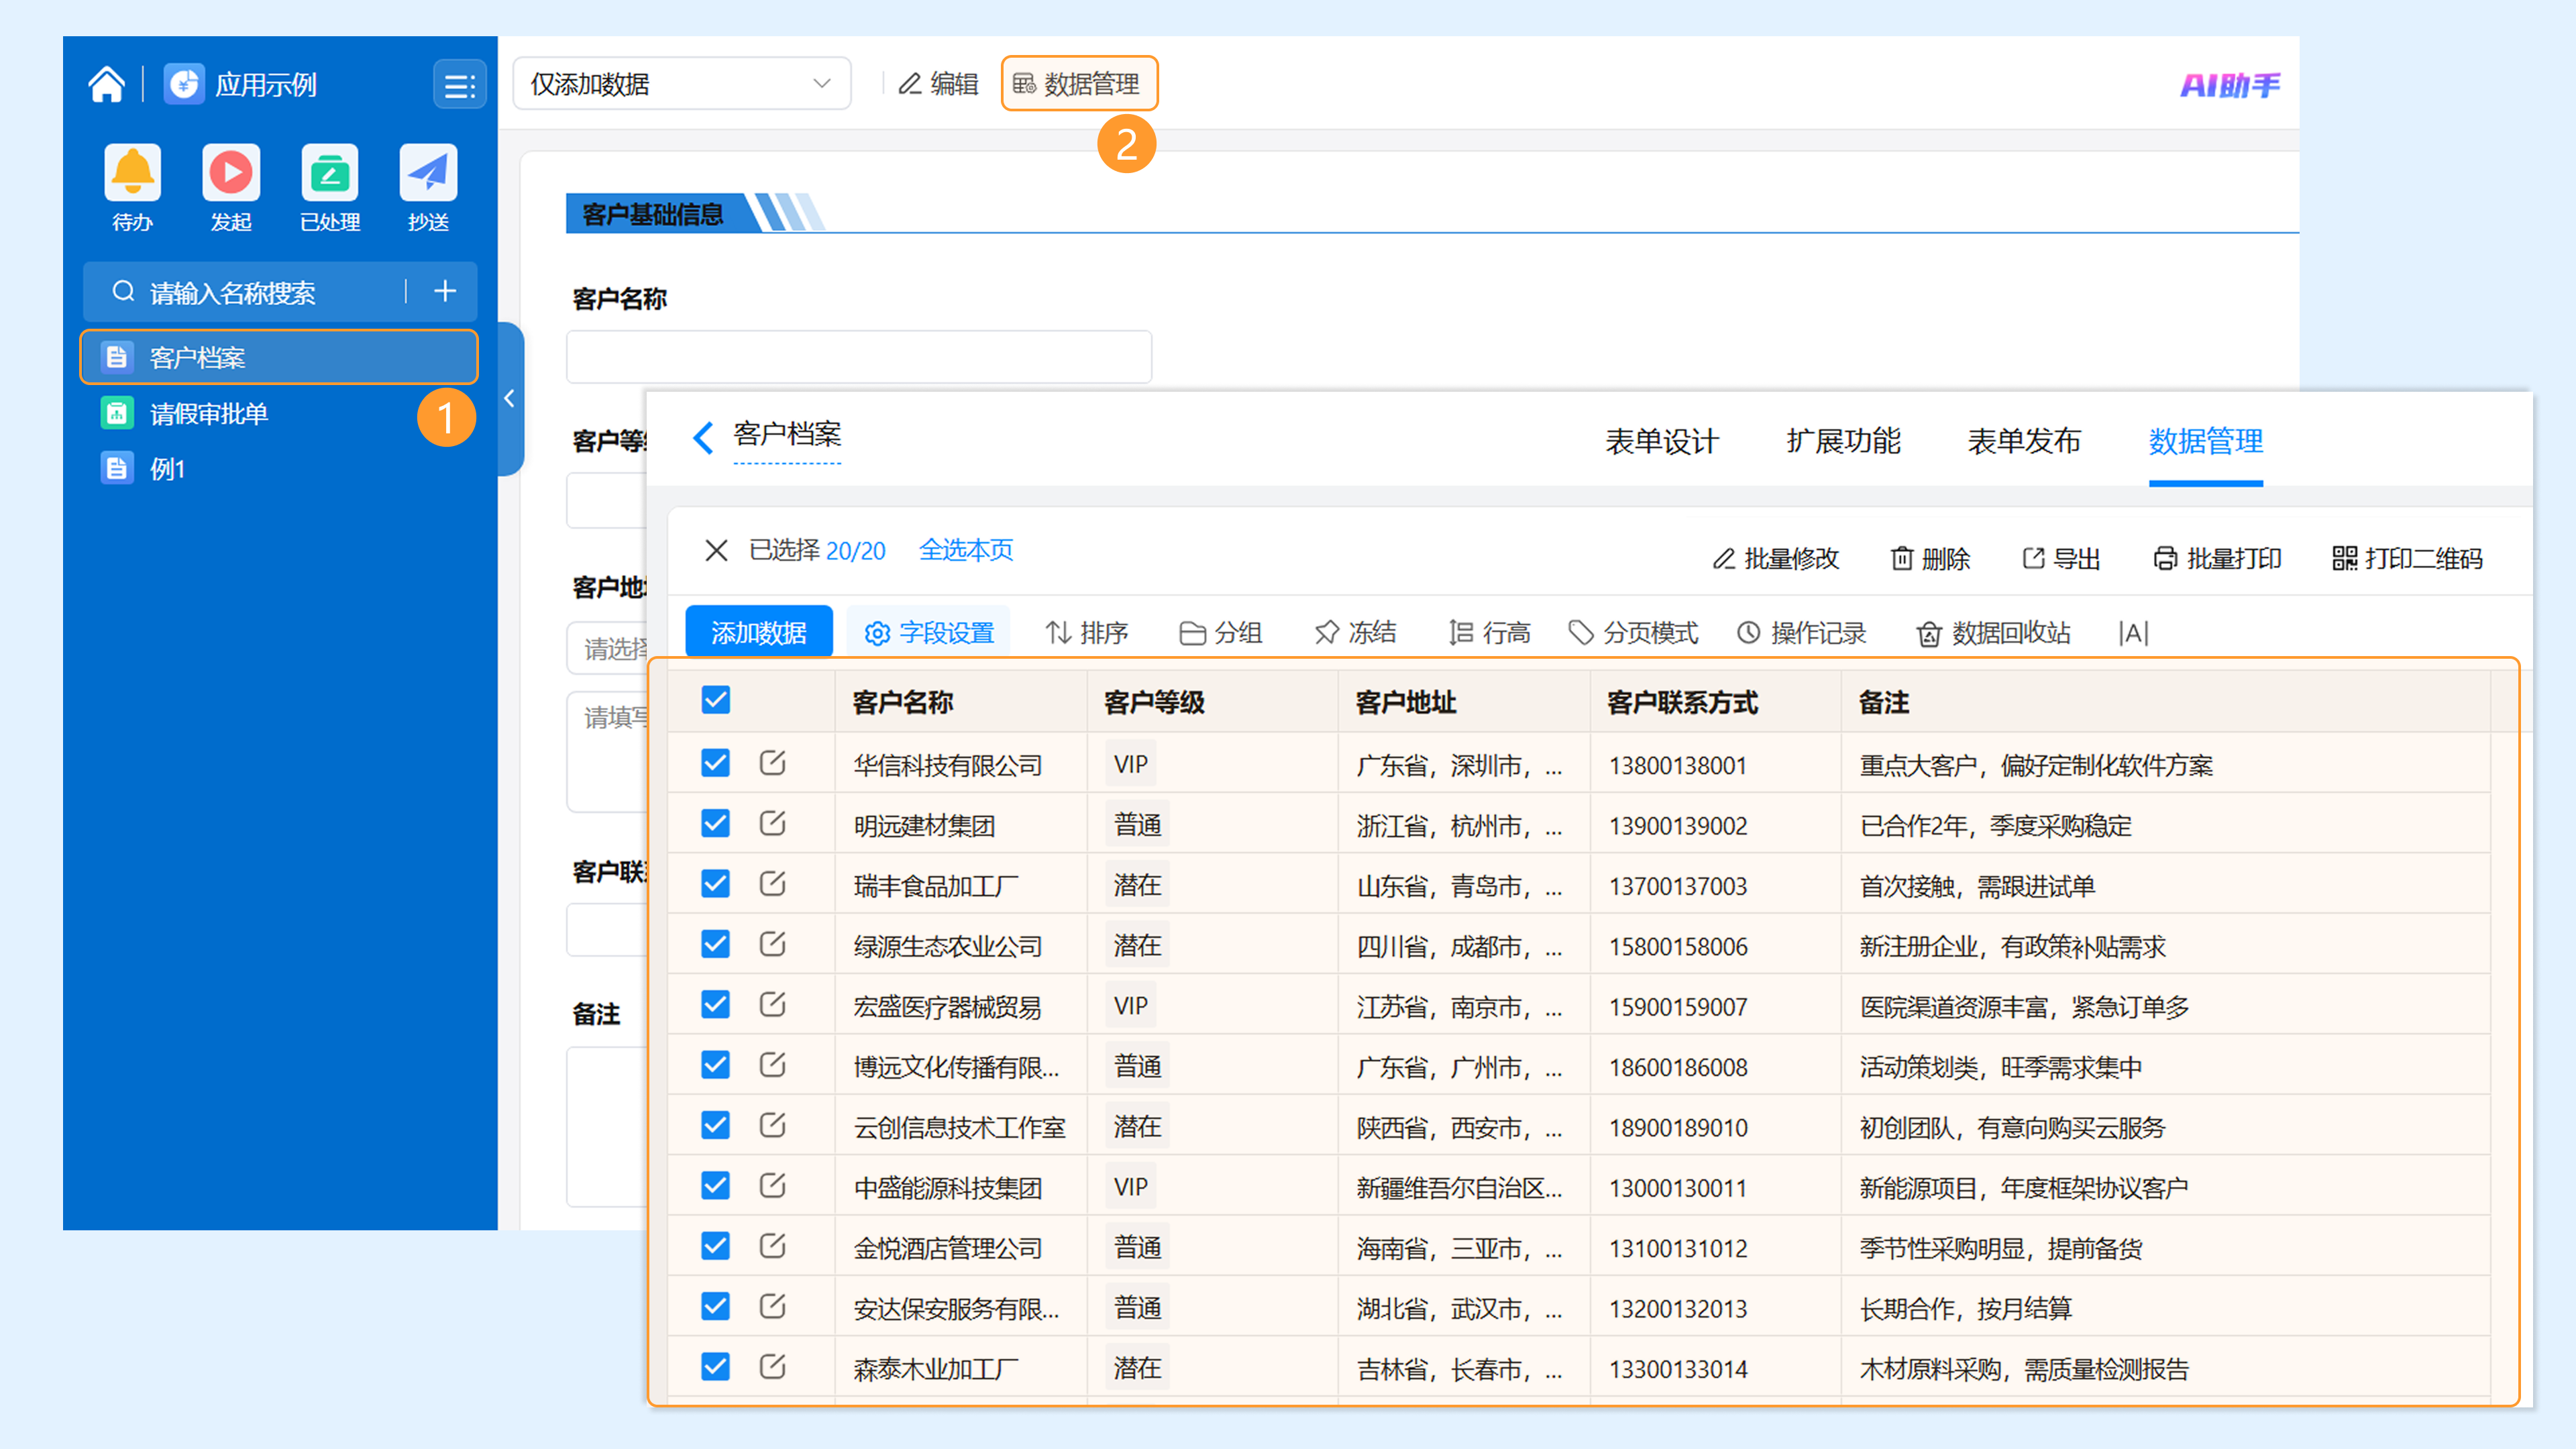2576x1449 pixels.
Task: Edit row 安达保安服务 via pencil icon
Action: (772, 1306)
